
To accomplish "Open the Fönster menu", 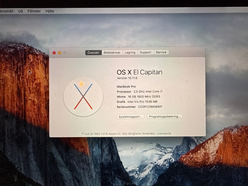I will click(x=34, y=11).
